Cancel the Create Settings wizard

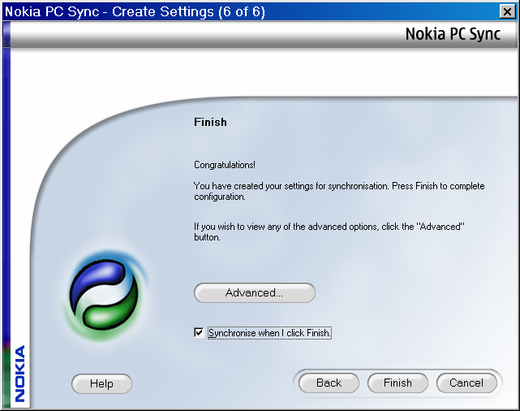(x=466, y=383)
